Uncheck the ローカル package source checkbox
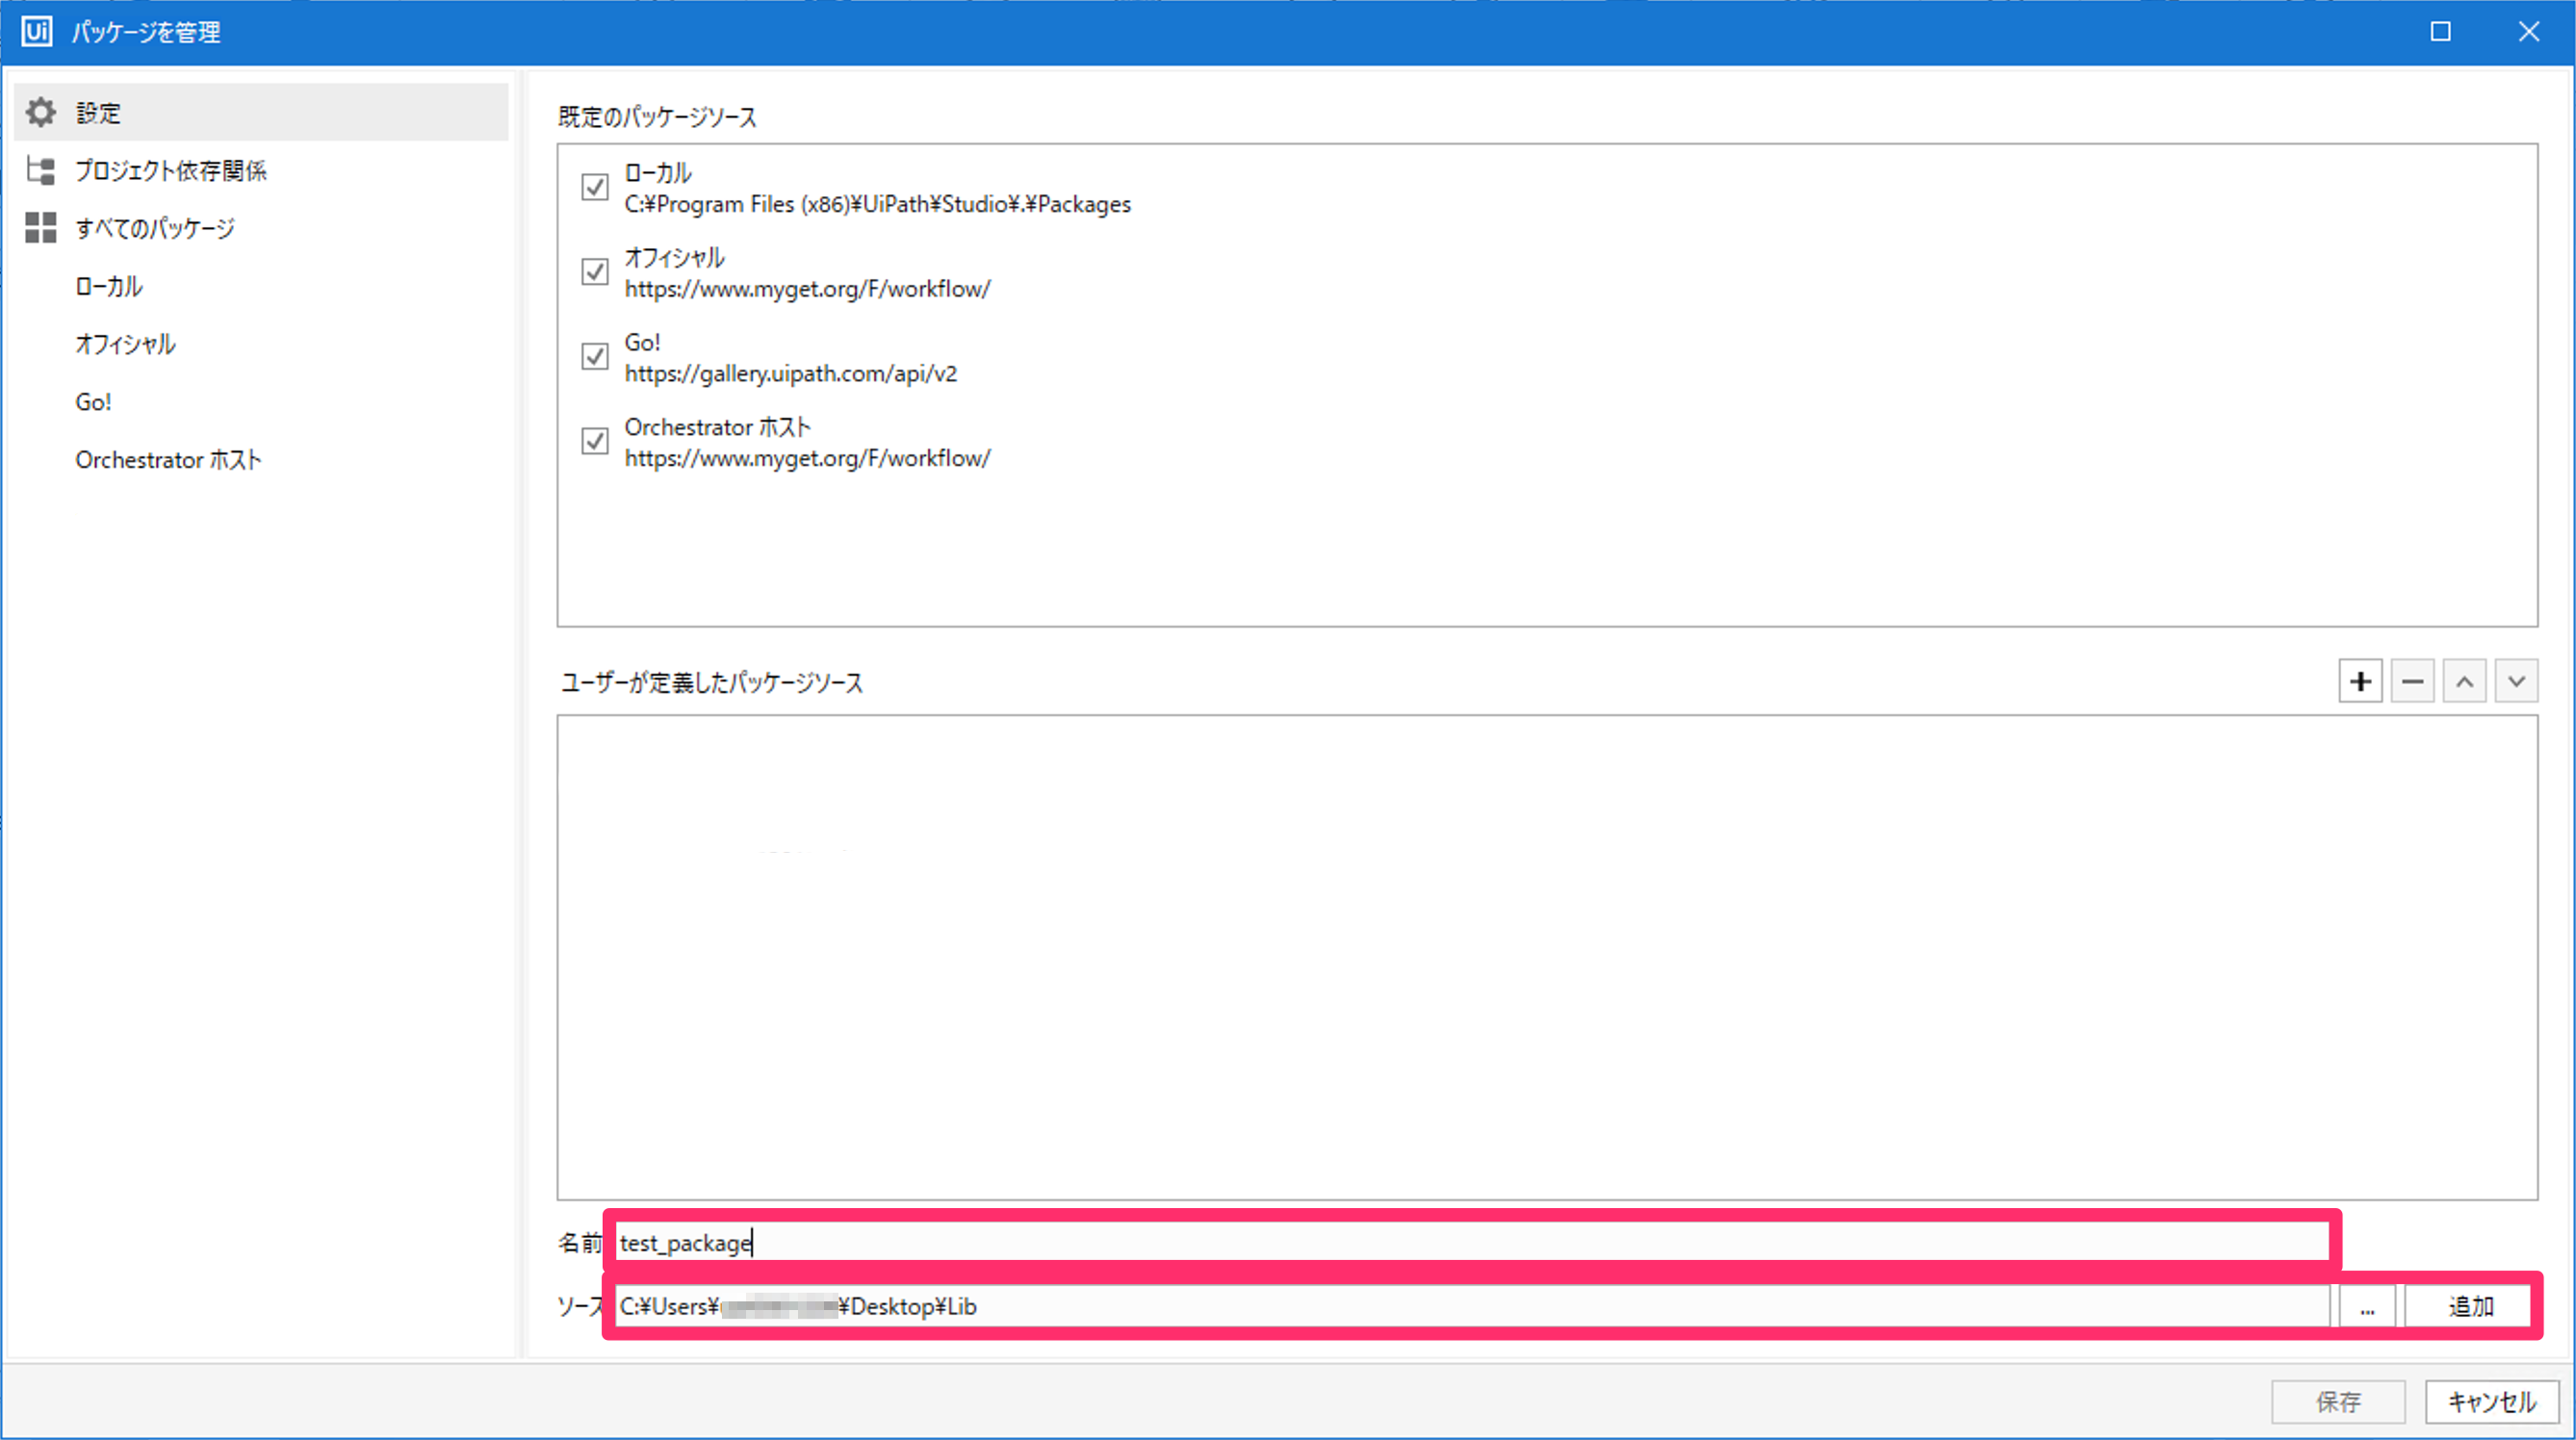The height and width of the screenshot is (1440, 2576). click(595, 187)
